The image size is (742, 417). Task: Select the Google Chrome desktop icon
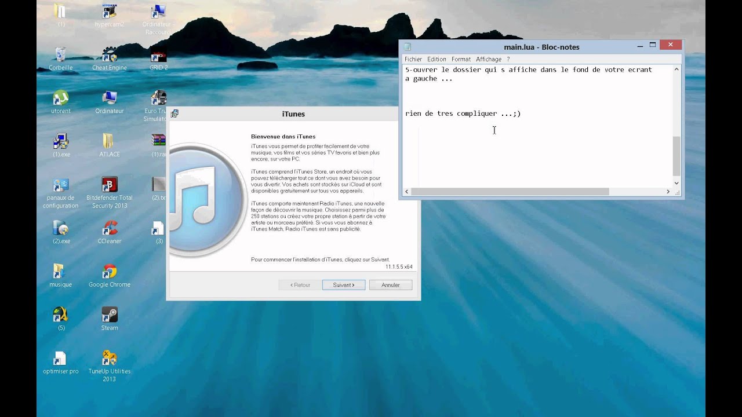click(x=110, y=276)
